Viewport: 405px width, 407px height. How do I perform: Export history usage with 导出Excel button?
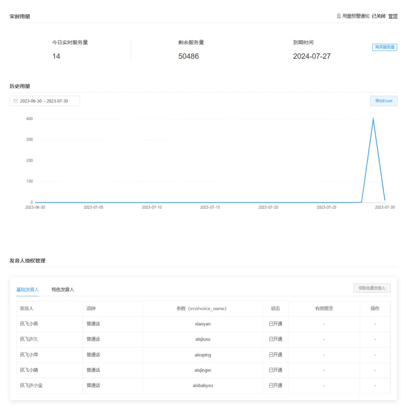384,101
